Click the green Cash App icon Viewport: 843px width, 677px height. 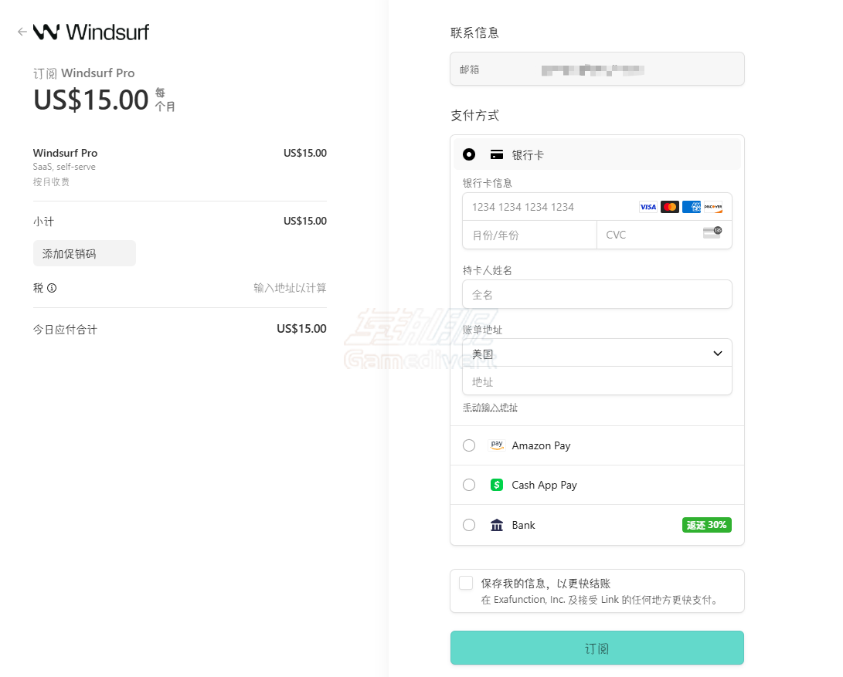(497, 486)
